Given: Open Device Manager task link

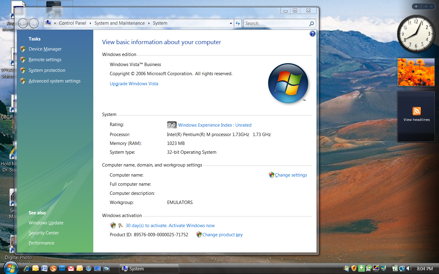Looking at the screenshot, I should [x=45, y=49].
